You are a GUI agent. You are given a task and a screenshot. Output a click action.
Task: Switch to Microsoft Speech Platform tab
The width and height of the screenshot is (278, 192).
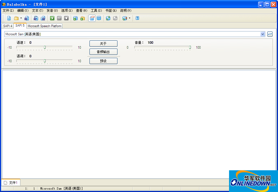pos(45,26)
